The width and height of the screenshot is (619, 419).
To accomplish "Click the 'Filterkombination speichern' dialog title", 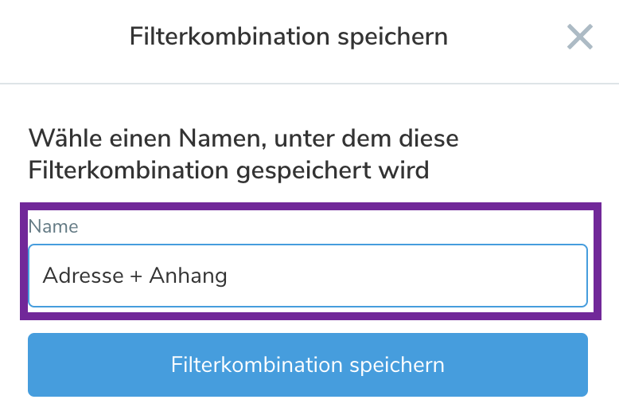I will click(288, 37).
